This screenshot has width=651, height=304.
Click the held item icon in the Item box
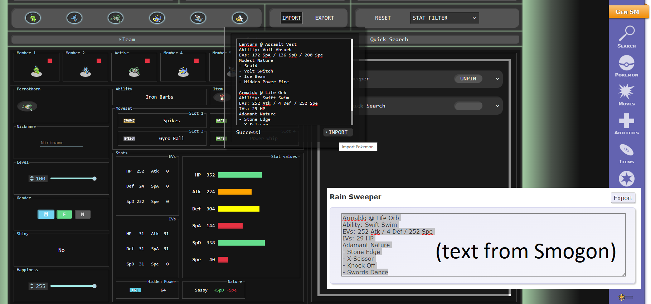click(x=222, y=97)
